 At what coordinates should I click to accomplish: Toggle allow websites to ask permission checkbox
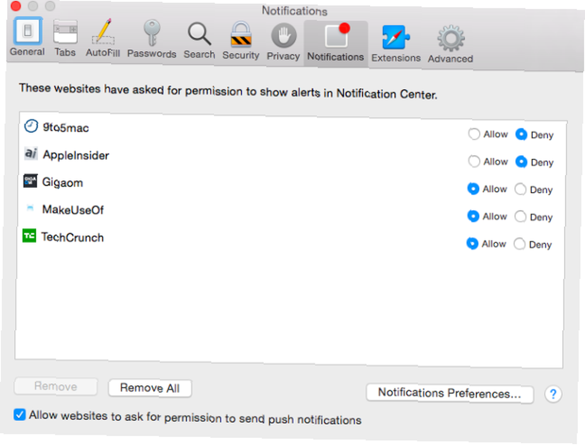[x=20, y=415]
